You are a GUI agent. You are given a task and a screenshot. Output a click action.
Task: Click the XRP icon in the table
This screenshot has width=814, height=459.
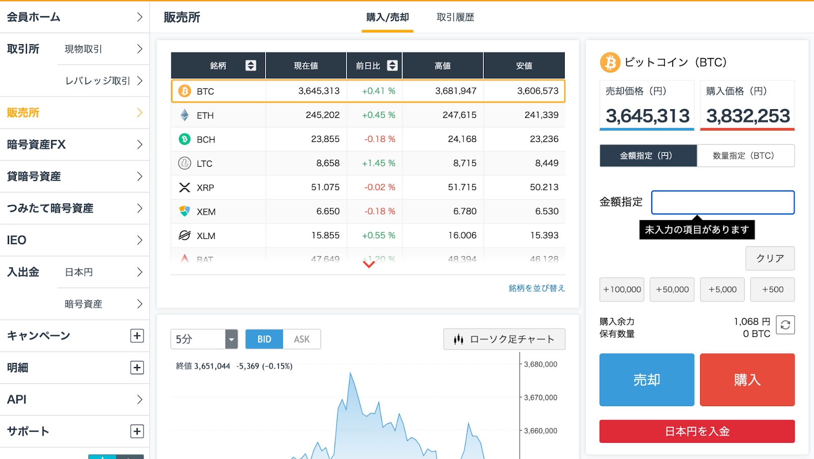(185, 188)
